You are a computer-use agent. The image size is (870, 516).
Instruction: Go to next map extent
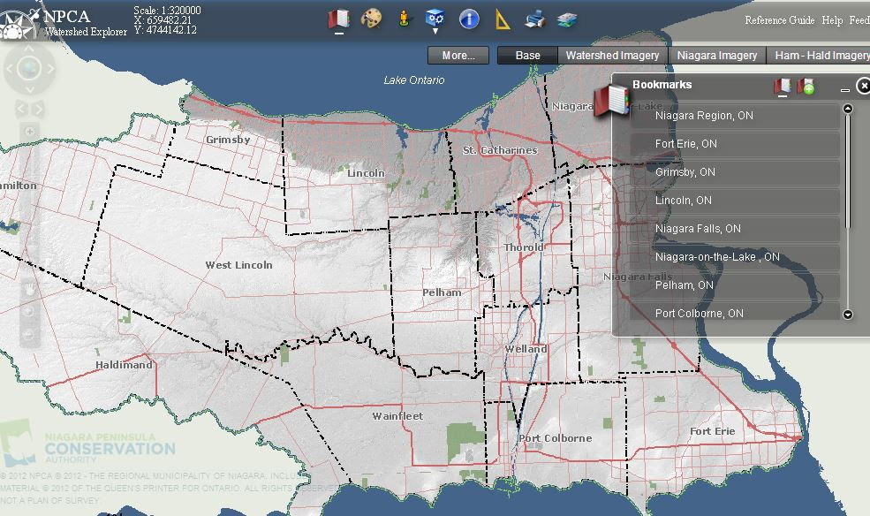coord(38,109)
